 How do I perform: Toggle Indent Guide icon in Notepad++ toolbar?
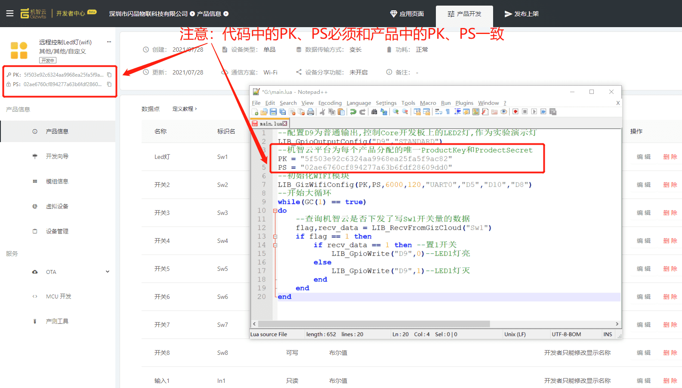tap(457, 112)
